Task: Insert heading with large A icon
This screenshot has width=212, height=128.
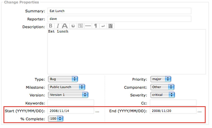Action: pos(65,26)
